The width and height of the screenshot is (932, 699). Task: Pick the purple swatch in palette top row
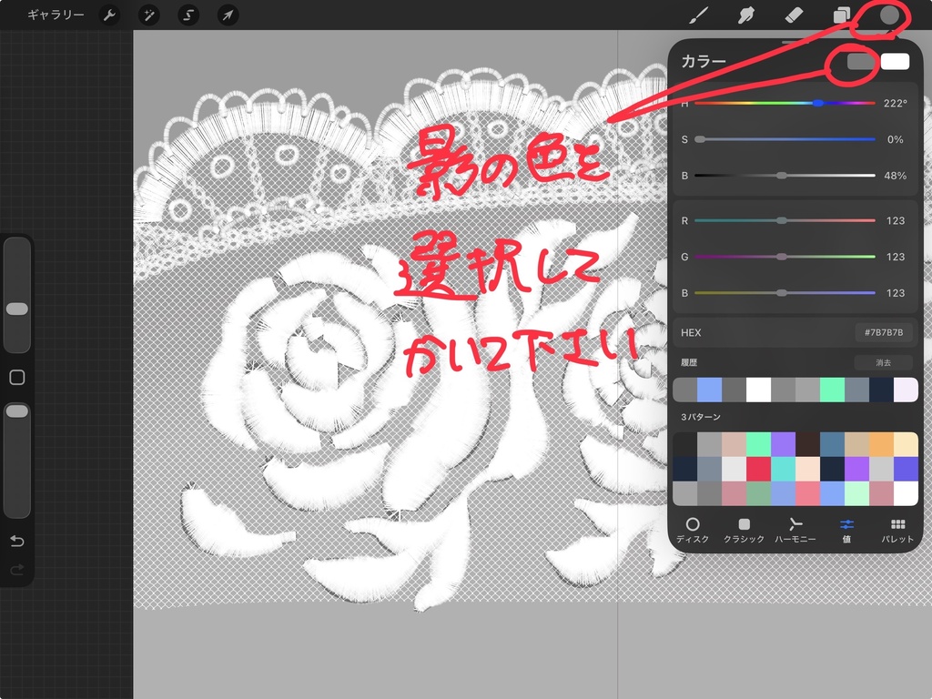click(x=783, y=444)
